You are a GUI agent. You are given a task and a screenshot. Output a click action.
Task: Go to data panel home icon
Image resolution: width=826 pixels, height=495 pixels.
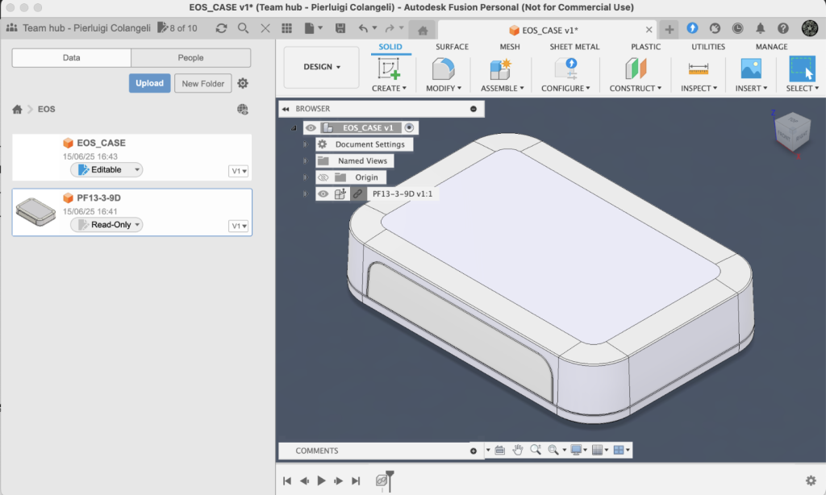click(x=18, y=109)
